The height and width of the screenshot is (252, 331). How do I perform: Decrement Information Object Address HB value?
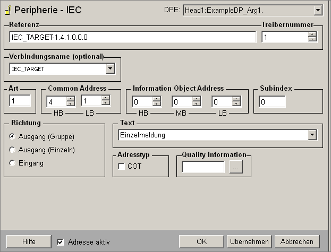pyautogui.click(x=156, y=104)
